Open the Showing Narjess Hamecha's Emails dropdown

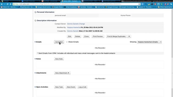point(149,42)
